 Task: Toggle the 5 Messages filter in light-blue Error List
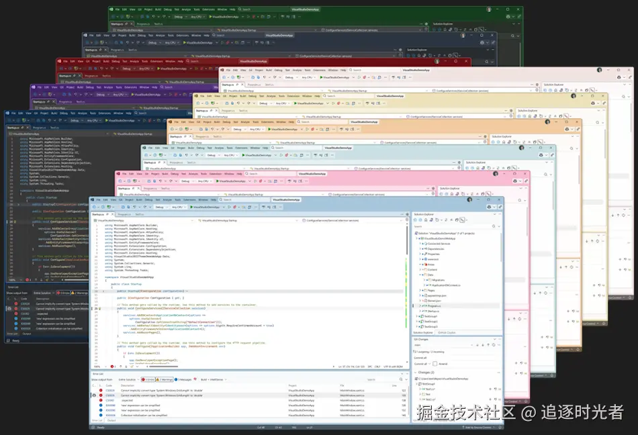(x=183, y=380)
